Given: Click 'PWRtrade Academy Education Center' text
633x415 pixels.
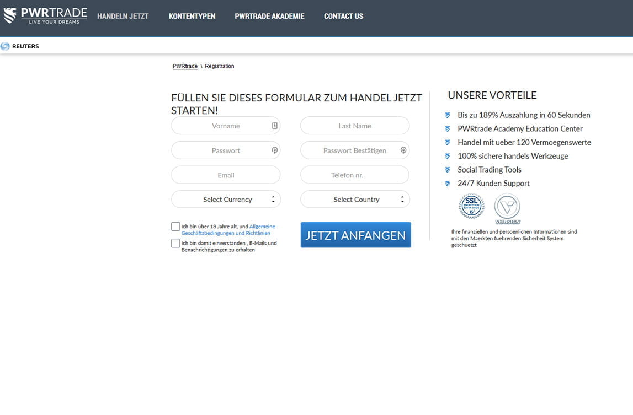Looking at the screenshot, I should click(x=520, y=129).
